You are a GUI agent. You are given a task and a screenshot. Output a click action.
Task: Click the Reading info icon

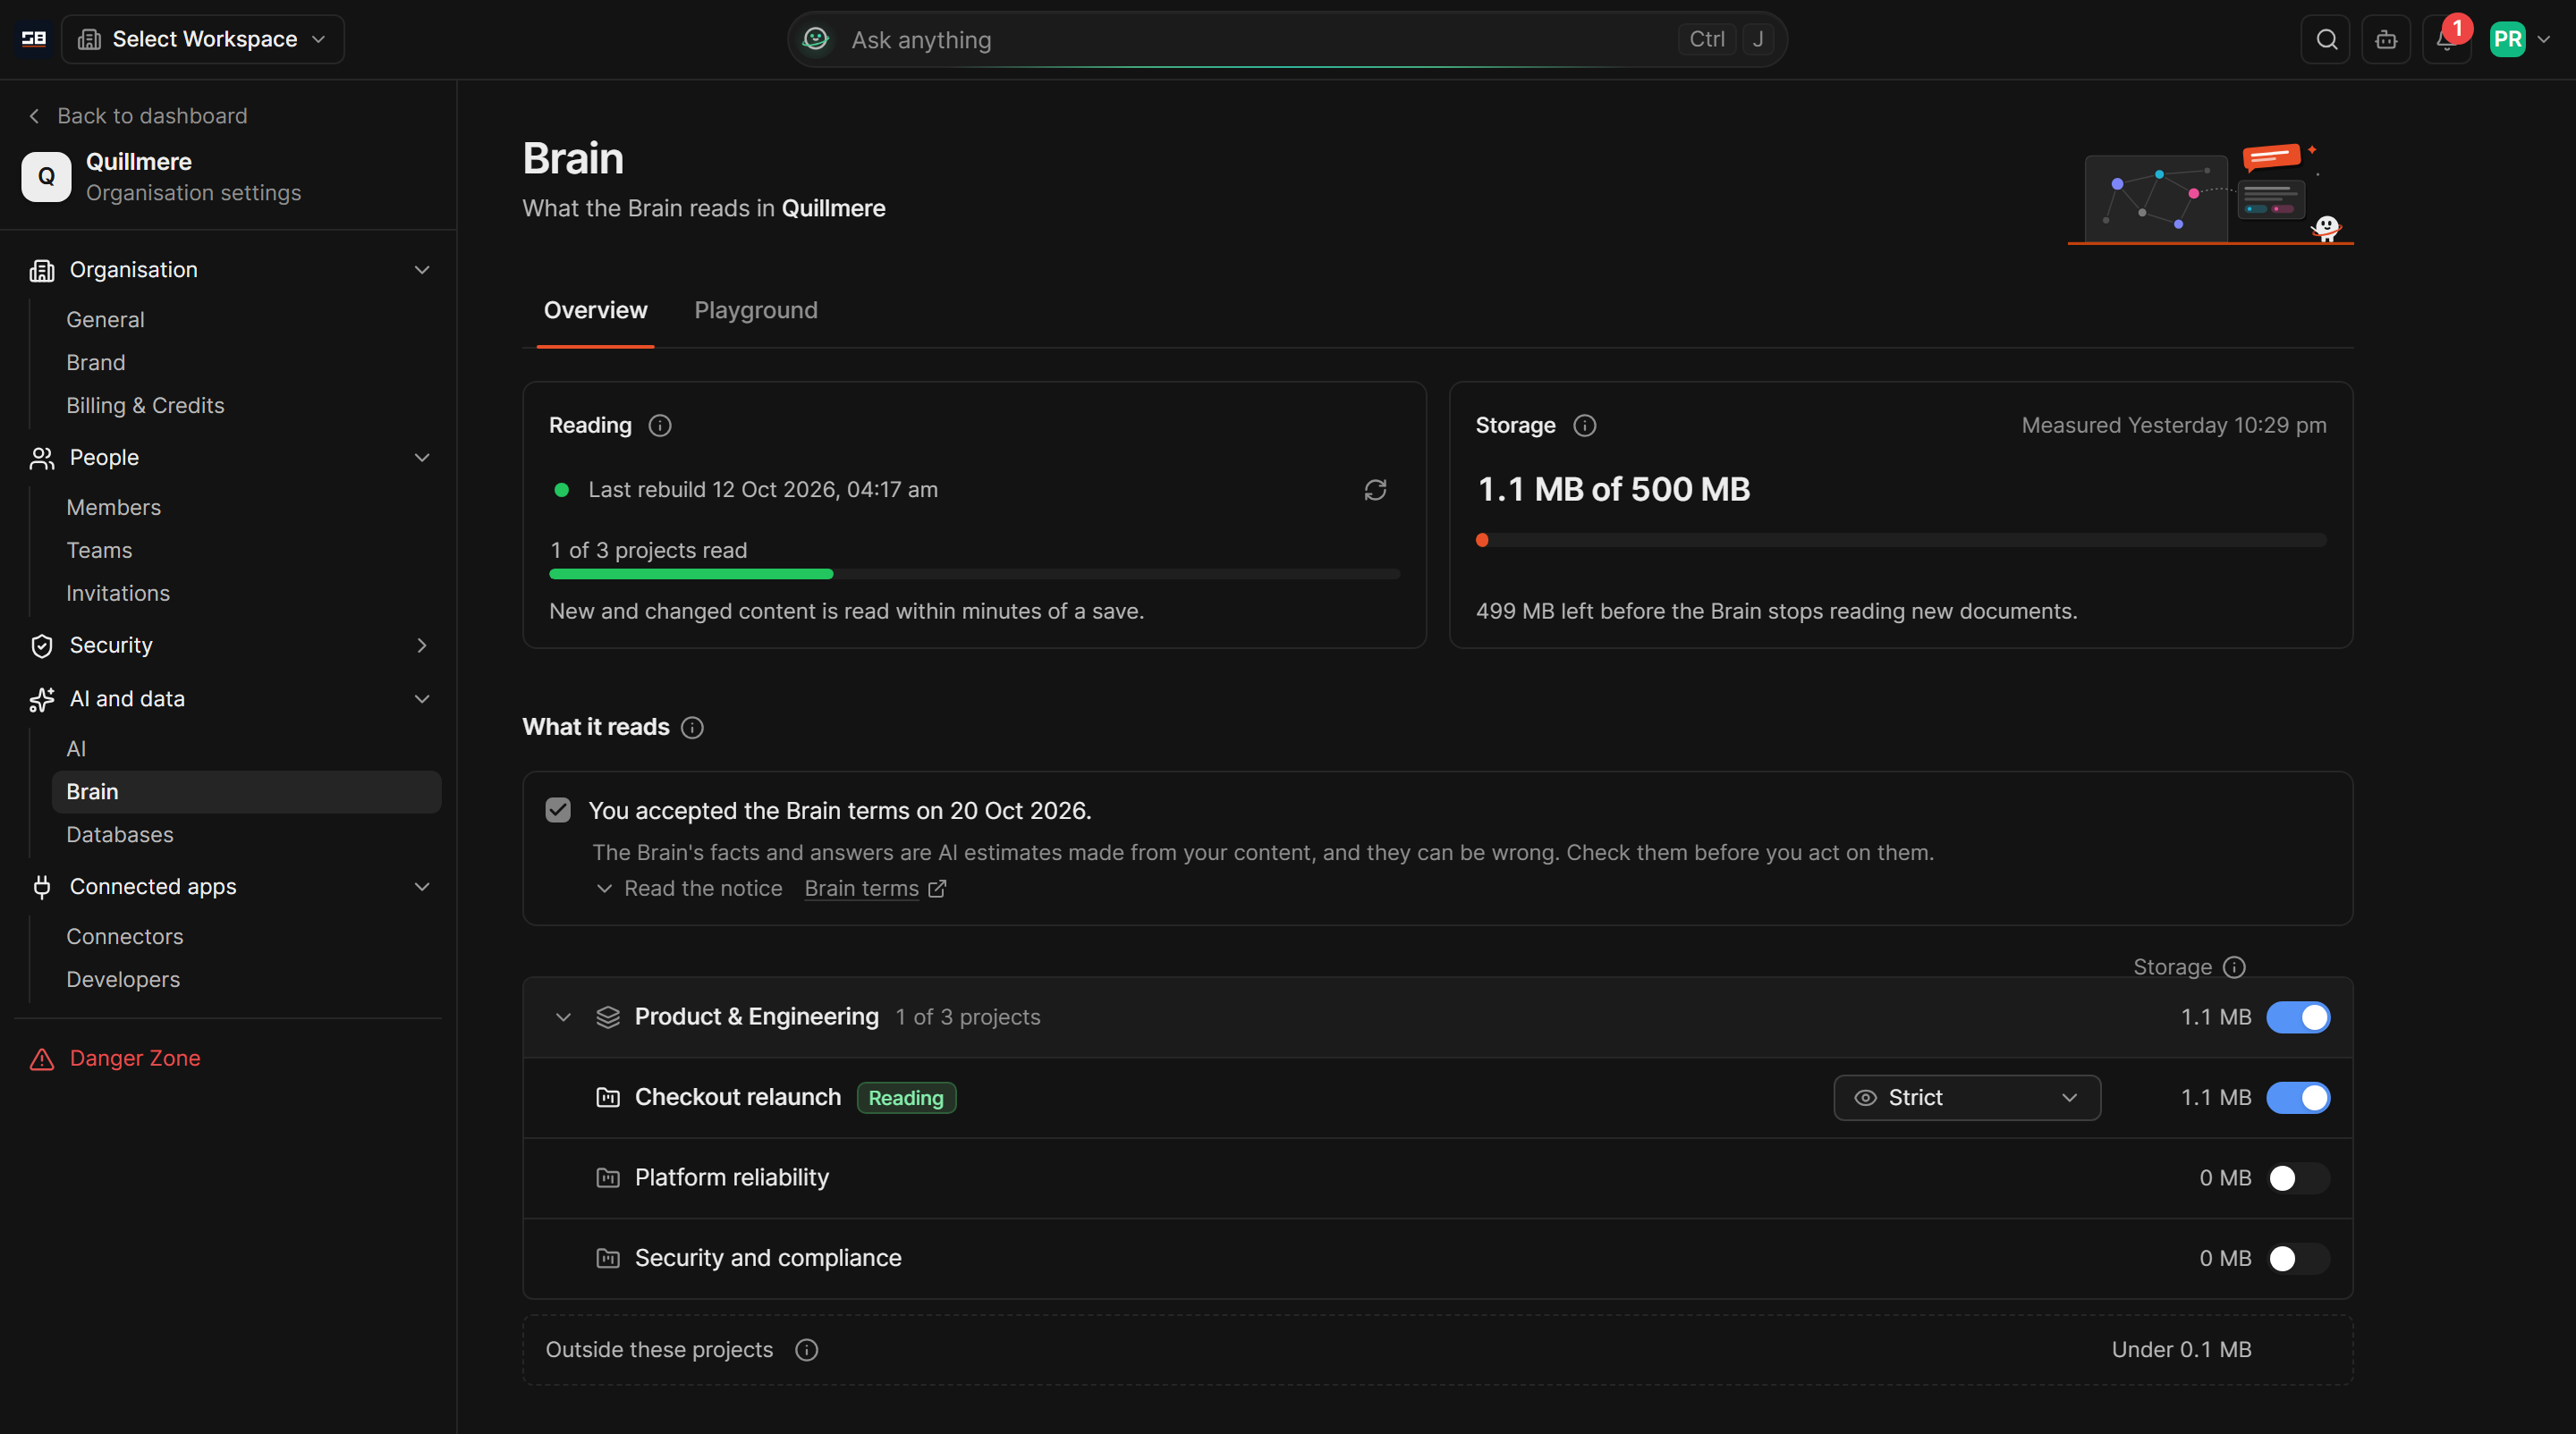point(660,426)
